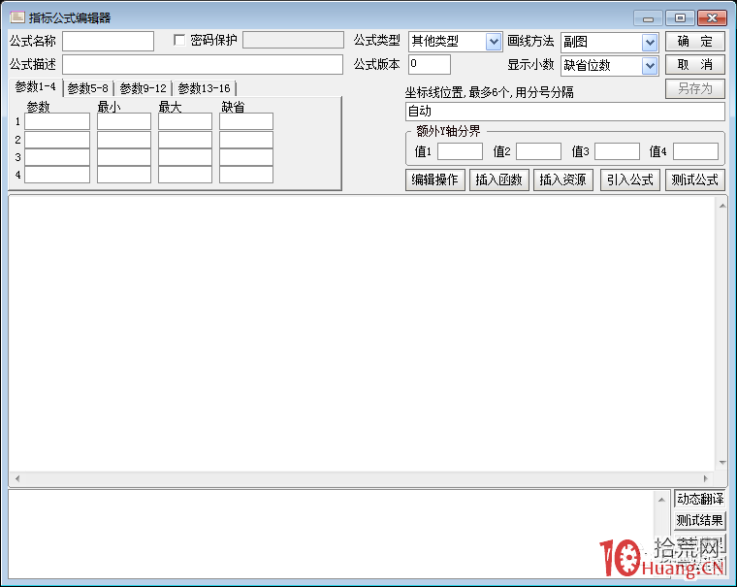
Task: Click the 指标公式编辑器 title bar icon
Action: [17, 17]
